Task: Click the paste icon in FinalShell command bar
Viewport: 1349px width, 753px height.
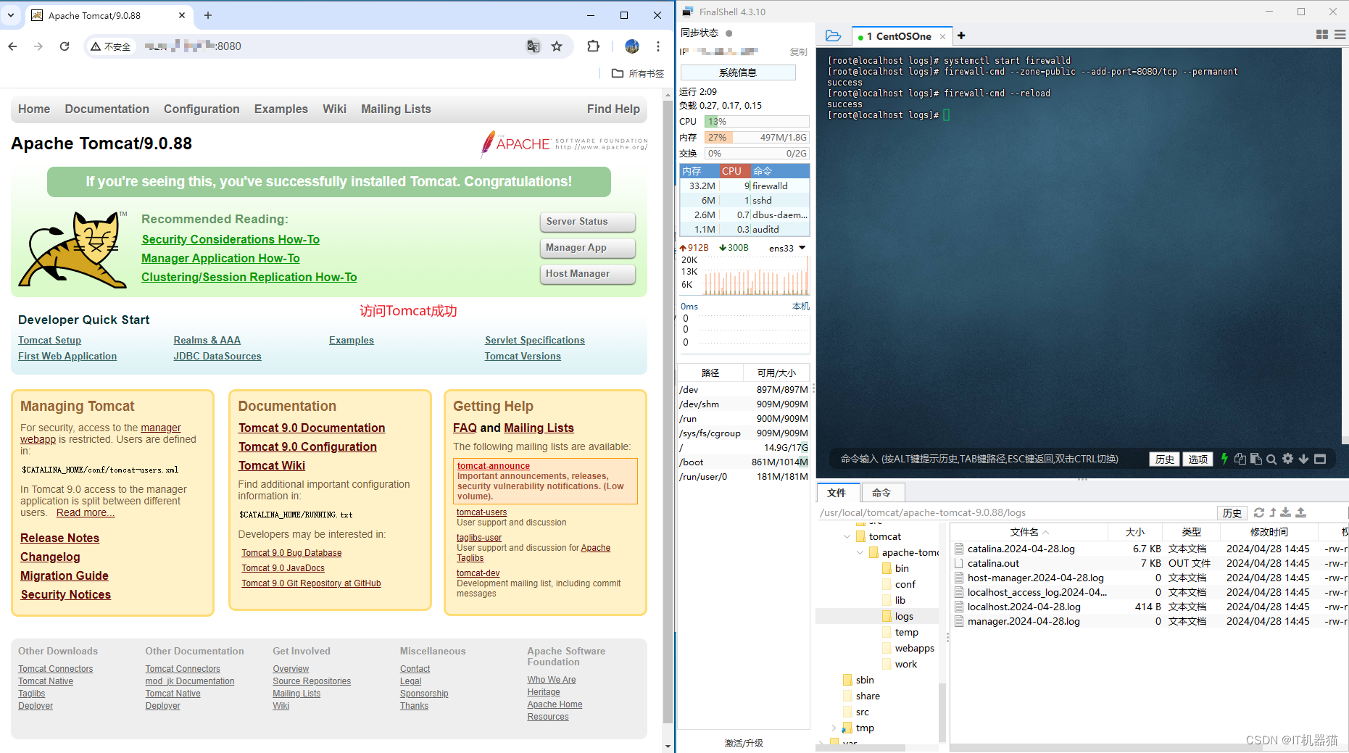Action: click(x=1256, y=459)
